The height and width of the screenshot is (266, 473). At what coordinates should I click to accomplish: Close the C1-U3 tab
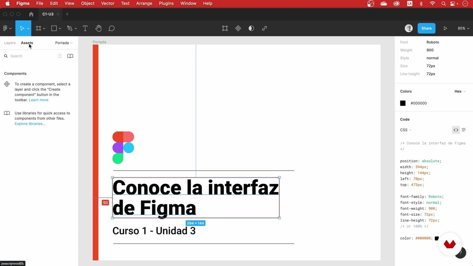[x=58, y=14]
